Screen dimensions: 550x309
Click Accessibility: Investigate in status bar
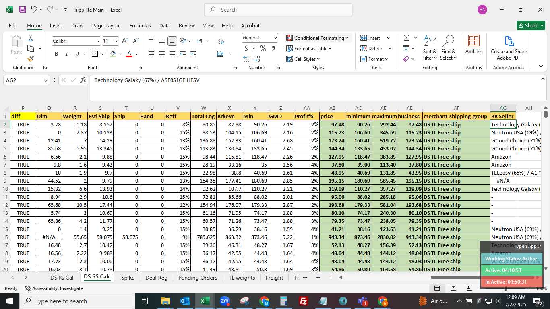point(54,288)
